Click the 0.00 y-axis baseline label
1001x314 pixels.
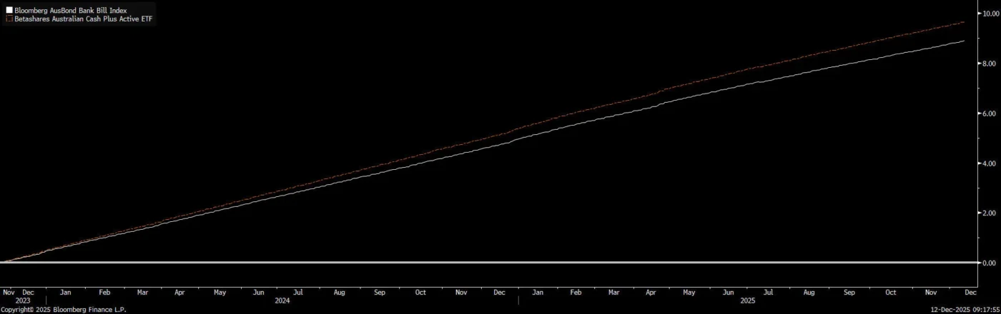[987, 263]
